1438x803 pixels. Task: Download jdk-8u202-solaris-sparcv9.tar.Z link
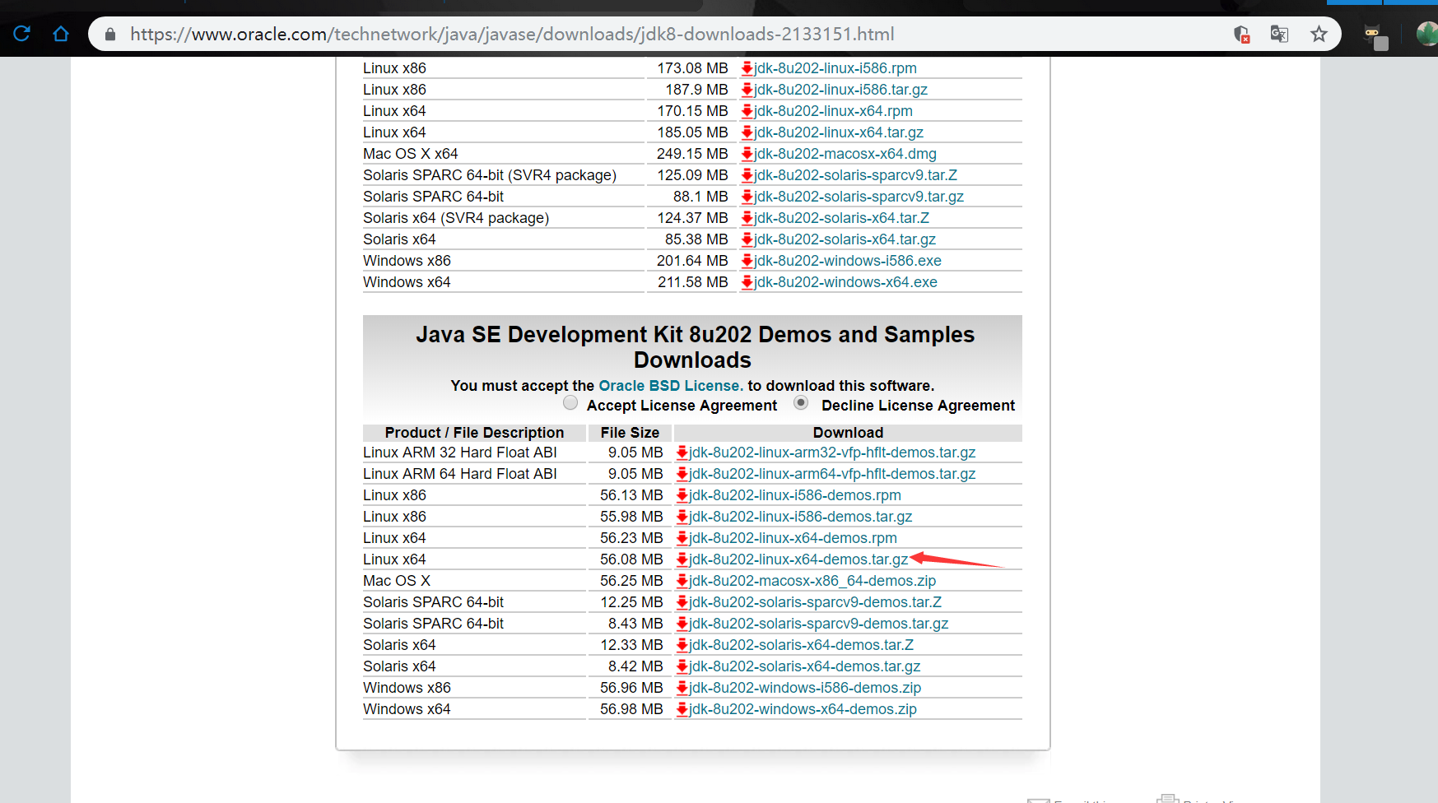[x=855, y=175]
